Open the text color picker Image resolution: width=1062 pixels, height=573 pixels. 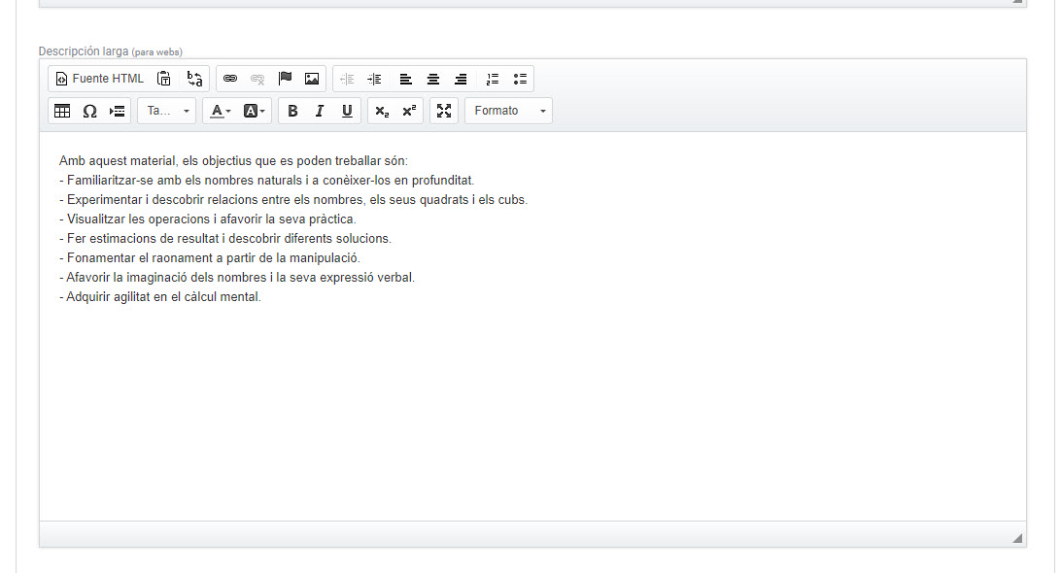click(221, 111)
